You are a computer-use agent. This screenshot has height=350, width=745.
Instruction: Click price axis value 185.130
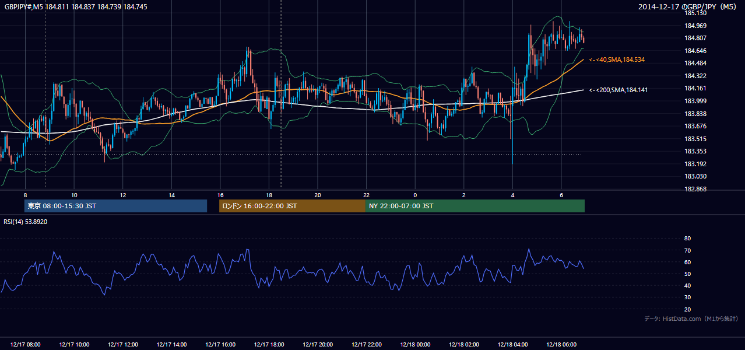[x=695, y=13]
